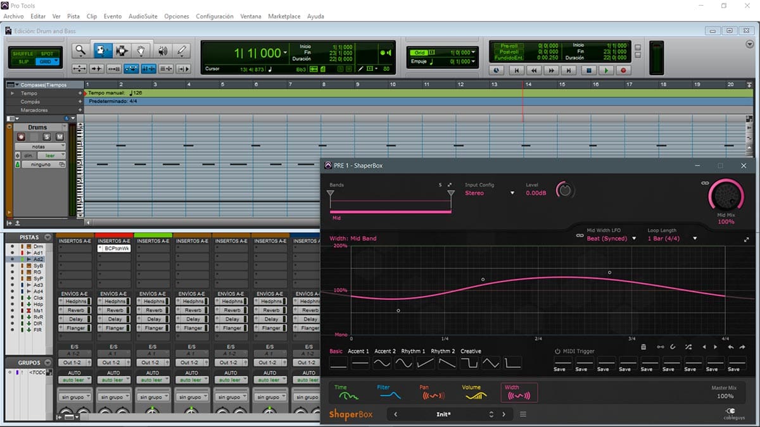Image resolution: width=760 pixels, height=427 pixels.
Task: Select the ramp-up wave shape preset
Action: pyautogui.click(x=426, y=363)
